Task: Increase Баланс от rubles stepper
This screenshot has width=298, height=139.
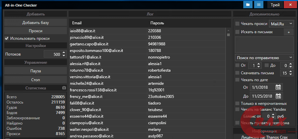Action: coord(273,115)
